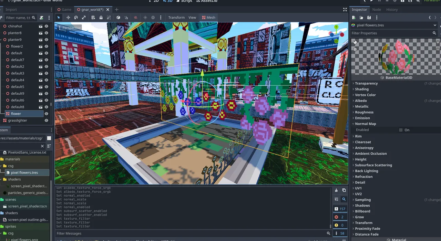Click the FileSystem sort files icon
This screenshot has height=241, width=441.
[49, 146]
